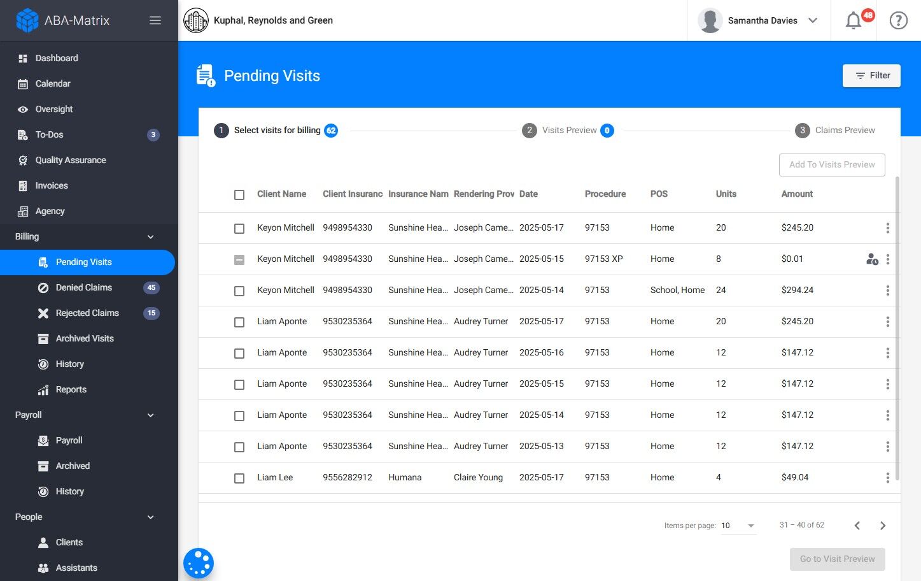The width and height of the screenshot is (921, 581).
Task: Click the Filter button
Action: point(871,75)
